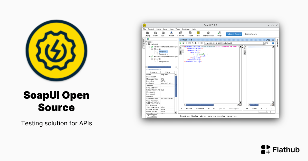This screenshot has width=308, height=161.
Task: Click the SoapUI logo in the title bar
Action: coord(144,25)
